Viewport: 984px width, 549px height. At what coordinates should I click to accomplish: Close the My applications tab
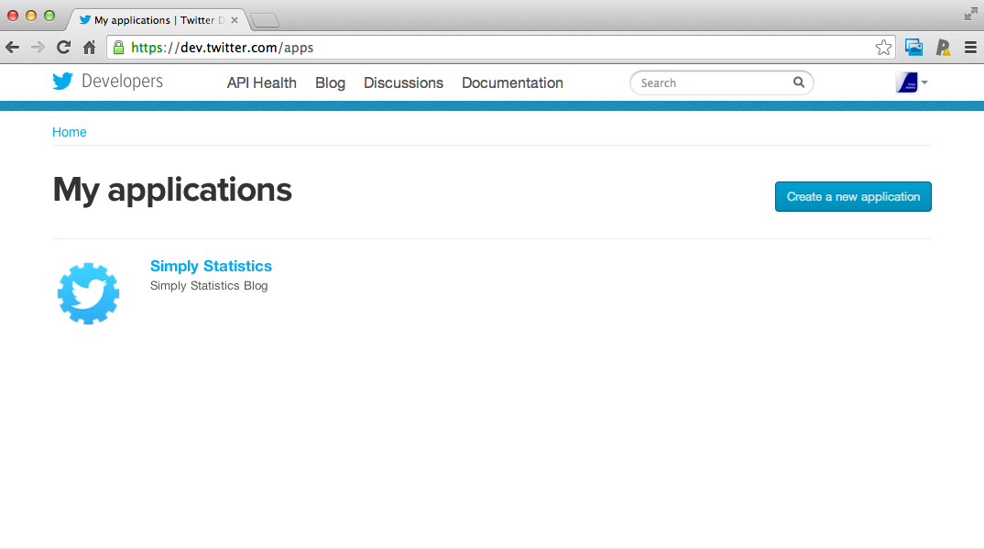click(234, 20)
